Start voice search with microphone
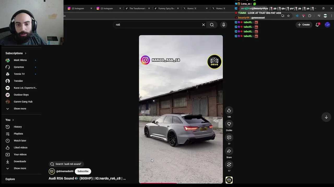Image resolution: width=334 pixels, height=187 pixels. click(224, 25)
